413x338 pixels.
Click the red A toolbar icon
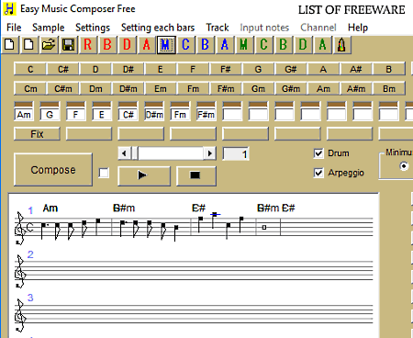point(147,45)
